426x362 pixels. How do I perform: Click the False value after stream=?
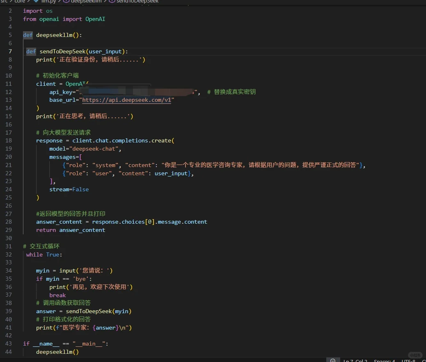tap(80, 189)
